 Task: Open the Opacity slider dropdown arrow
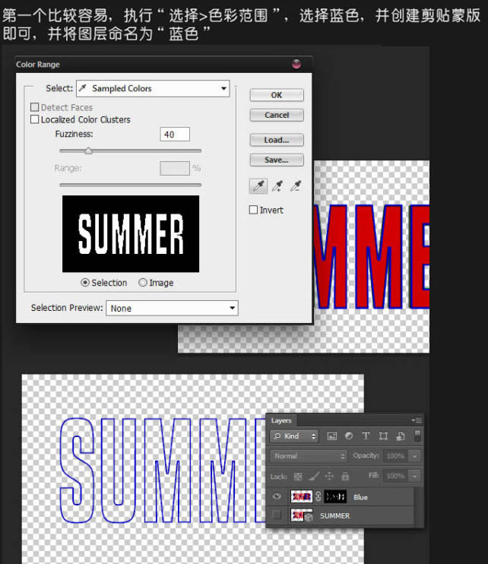[414, 456]
